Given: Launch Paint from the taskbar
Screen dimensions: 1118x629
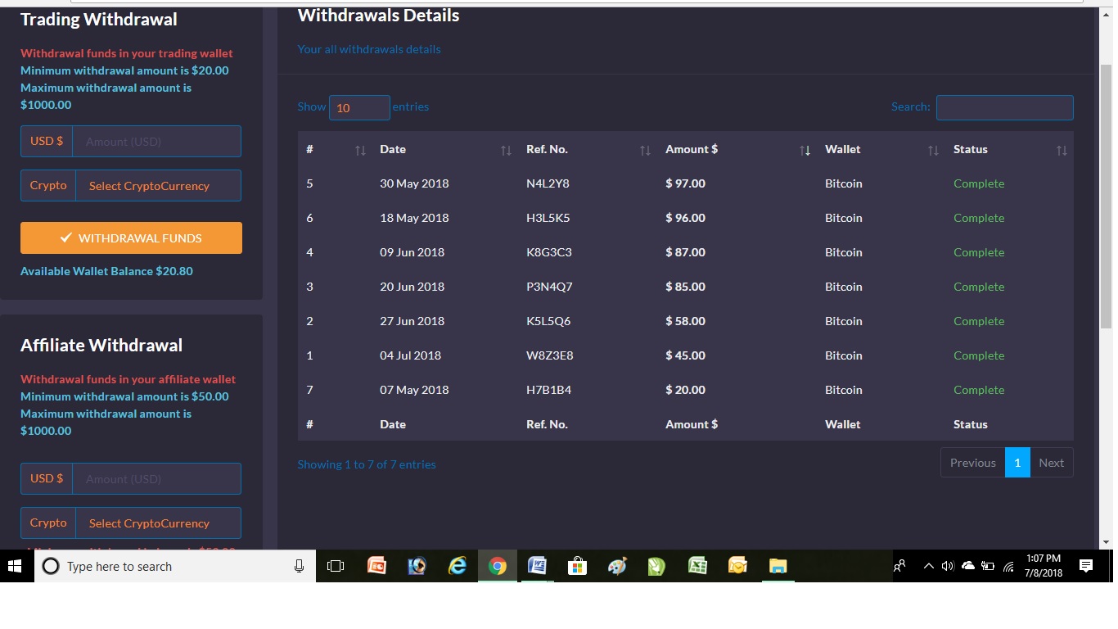Looking at the screenshot, I should click(617, 566).
